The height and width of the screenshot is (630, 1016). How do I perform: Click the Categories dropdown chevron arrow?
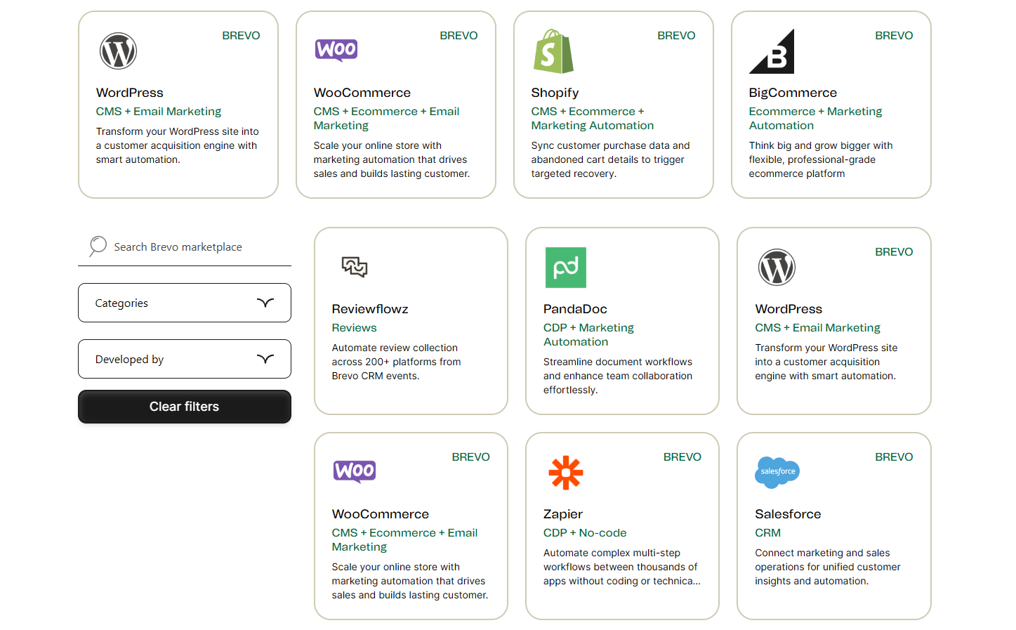pos(265,303)
